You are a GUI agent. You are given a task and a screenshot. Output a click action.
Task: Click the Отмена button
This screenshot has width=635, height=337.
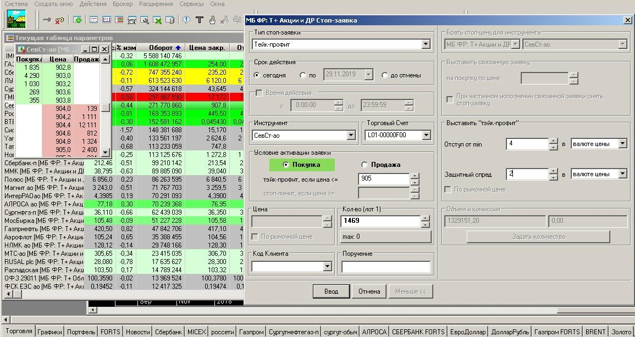tap(369, 291)
